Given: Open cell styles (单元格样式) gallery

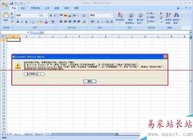Looking at the screenshot, I should 140,18.
